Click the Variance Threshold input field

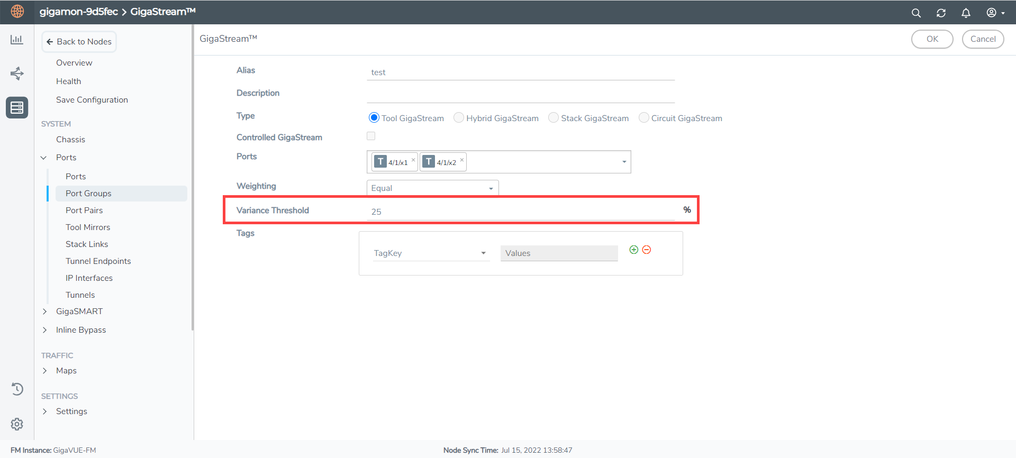coord(520,212)
